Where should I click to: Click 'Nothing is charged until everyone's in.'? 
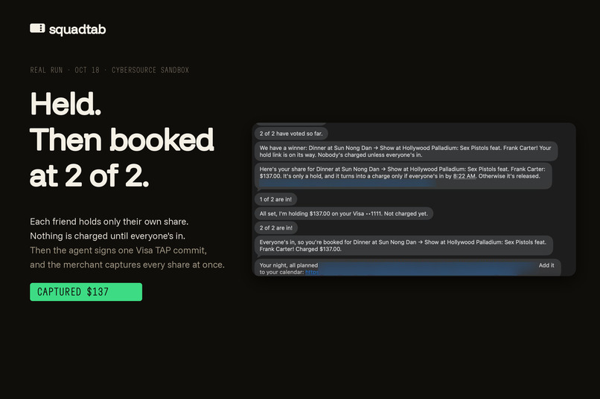pos(107,236)
